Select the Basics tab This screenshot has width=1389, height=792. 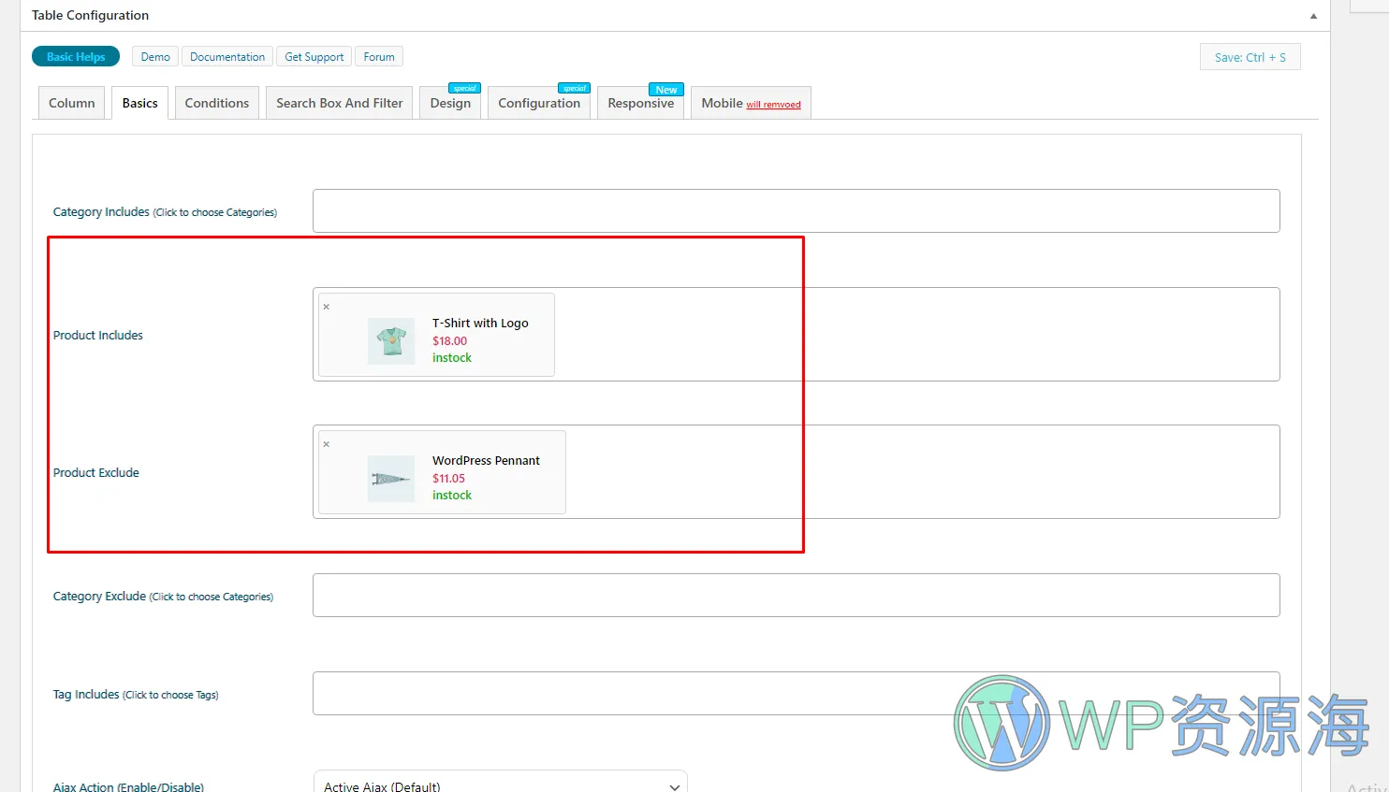pyautogui.click(x=140, y=103)
